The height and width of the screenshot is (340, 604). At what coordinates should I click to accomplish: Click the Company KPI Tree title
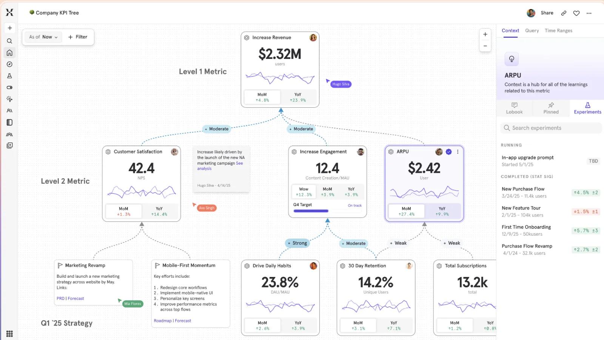(x=57, y=13)
